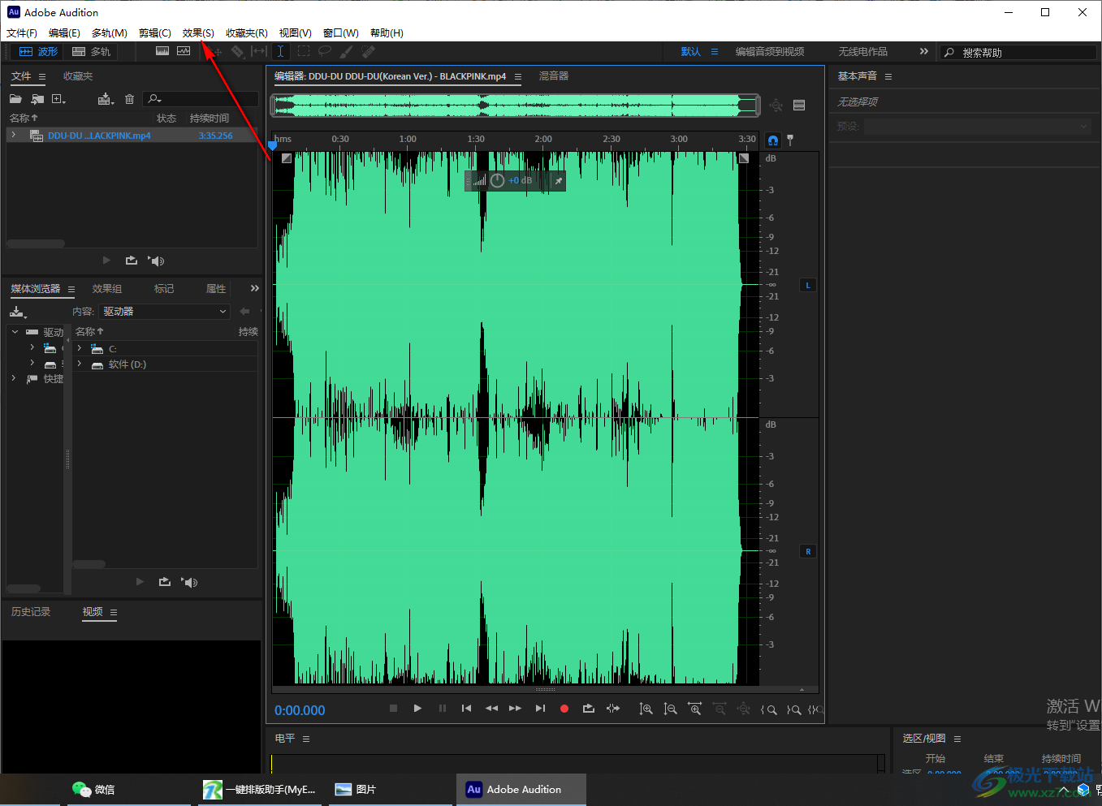1102x806 pixels.
Task: Click the red Record button
Action: point(564,709)
